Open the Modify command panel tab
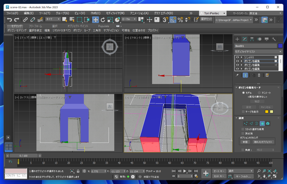This screenshot has width=287, height=184. coord(245,39)
